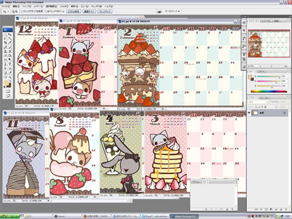This screenshot has height=219, width=292.
Task: Select the Clone Stamp tool
Action: tap(6, 51)
